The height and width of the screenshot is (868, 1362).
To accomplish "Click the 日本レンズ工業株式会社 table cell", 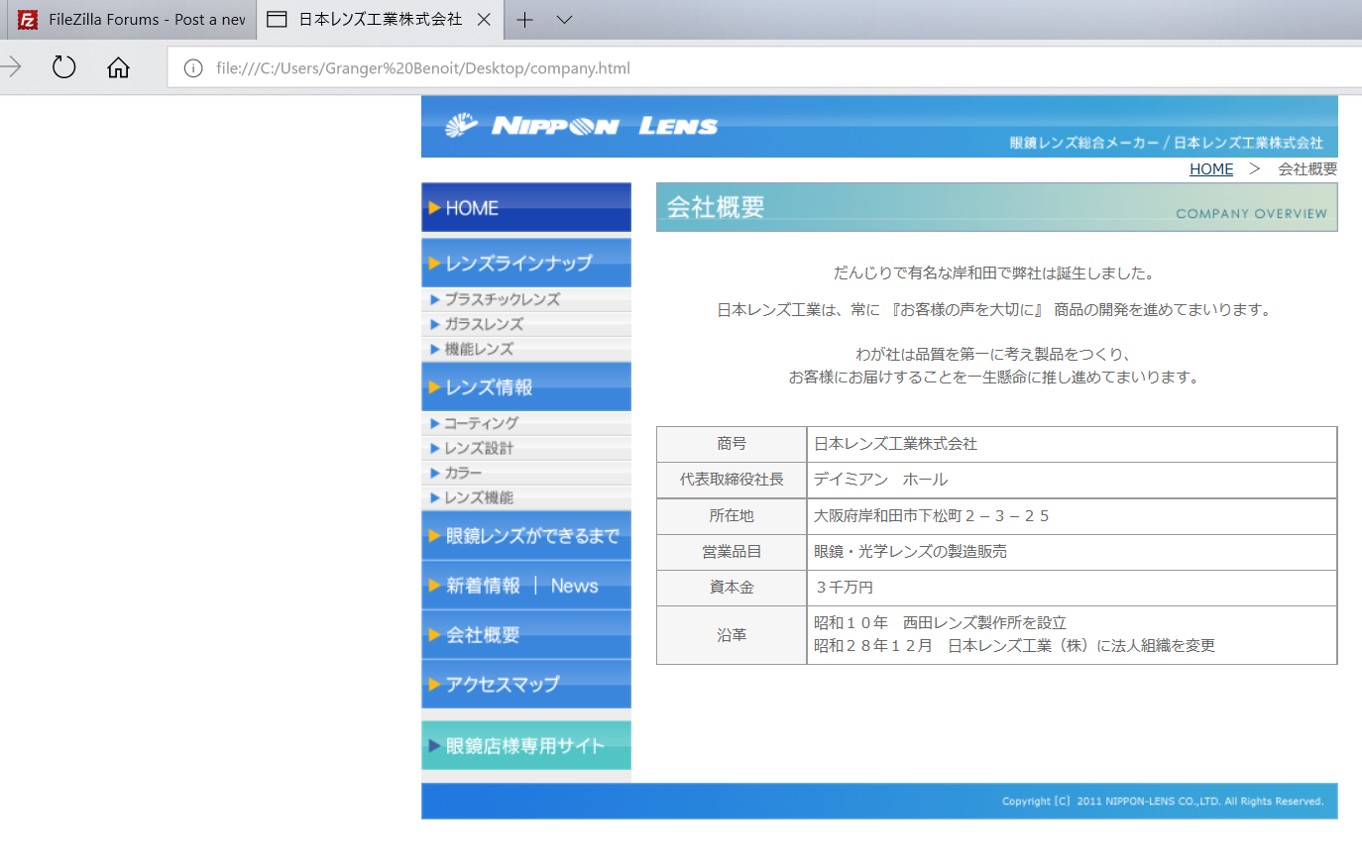I will coord(1072,444).
